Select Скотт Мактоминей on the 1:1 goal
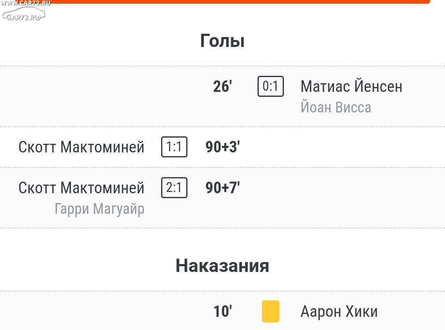Screen dimensions: 445x330 [x=82, y=147]
